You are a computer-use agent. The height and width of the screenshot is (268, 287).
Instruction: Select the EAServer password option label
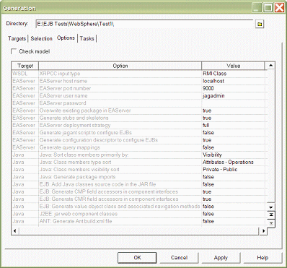120,103
